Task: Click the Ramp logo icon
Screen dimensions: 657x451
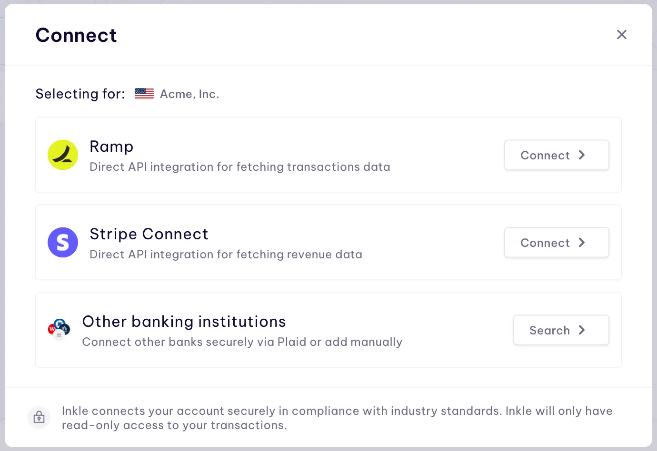Action: tap(63, 155)
